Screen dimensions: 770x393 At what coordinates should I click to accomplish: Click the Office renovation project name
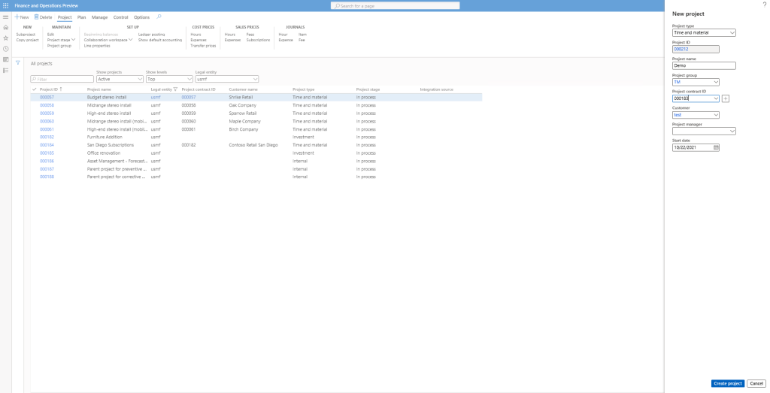[103, 153]
